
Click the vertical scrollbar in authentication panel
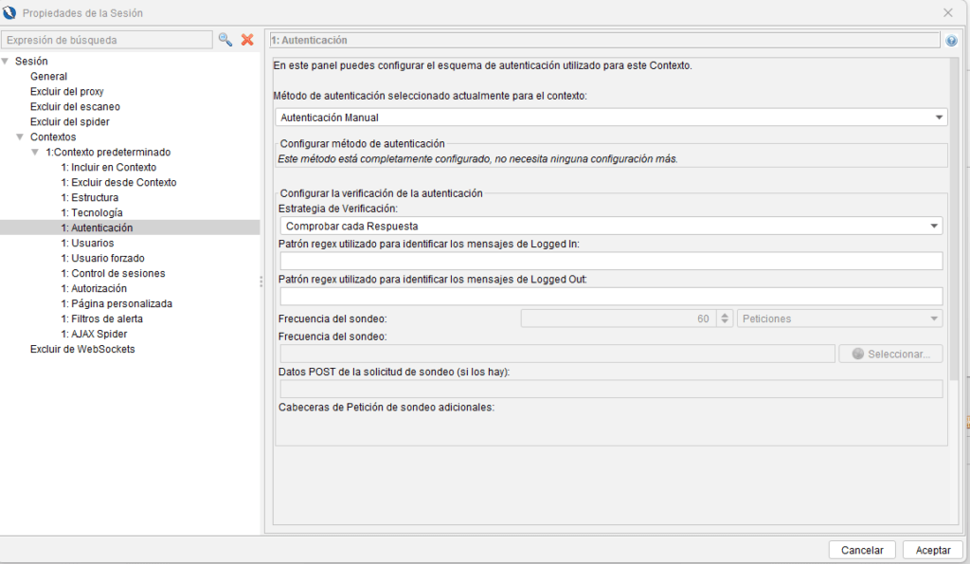[954, 218]
